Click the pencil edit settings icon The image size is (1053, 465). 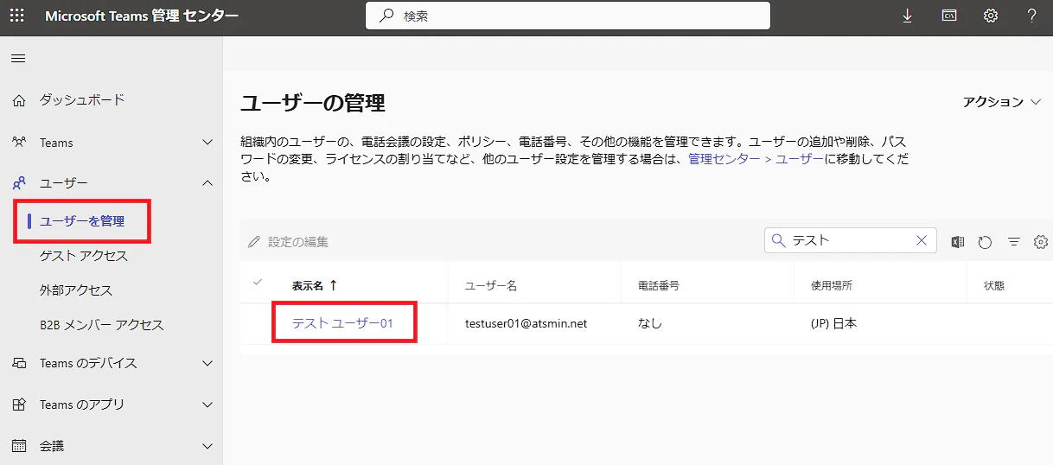[254, 242]
